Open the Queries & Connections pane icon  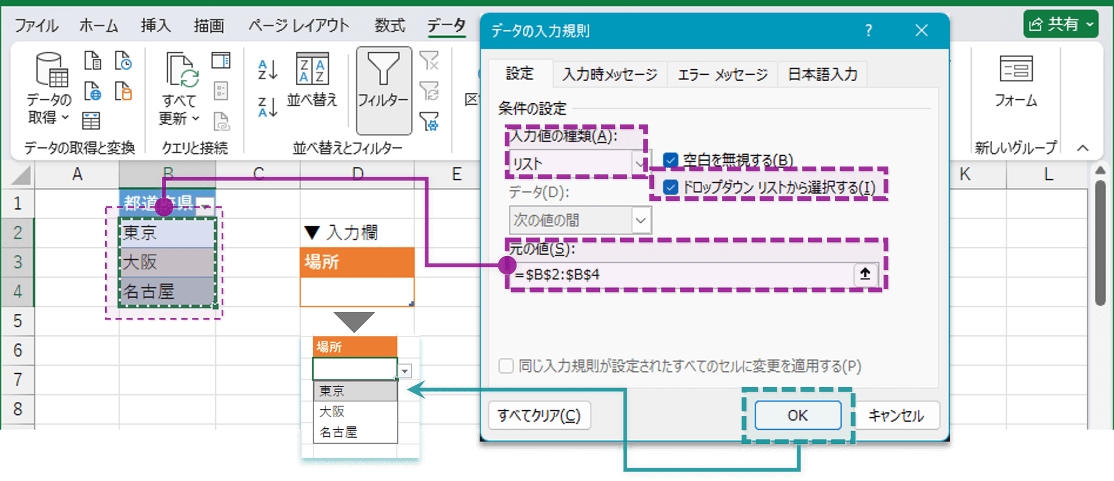(x=220, y=60)
